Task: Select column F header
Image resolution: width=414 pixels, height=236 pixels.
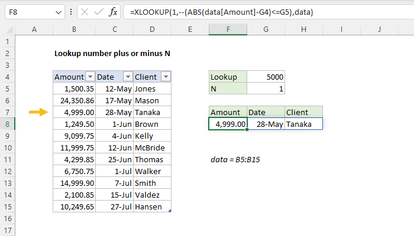Action: 228,29
